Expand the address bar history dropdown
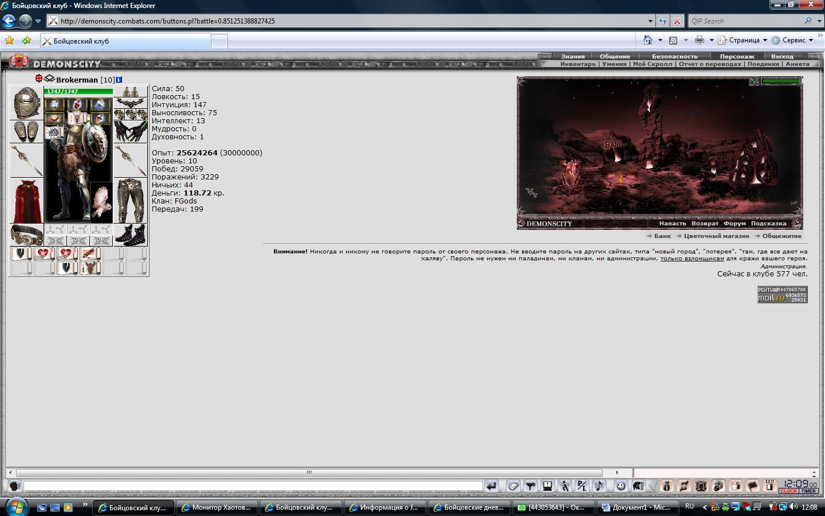The image size is (825, 516). pyautogui.click(x=650, y=21)
